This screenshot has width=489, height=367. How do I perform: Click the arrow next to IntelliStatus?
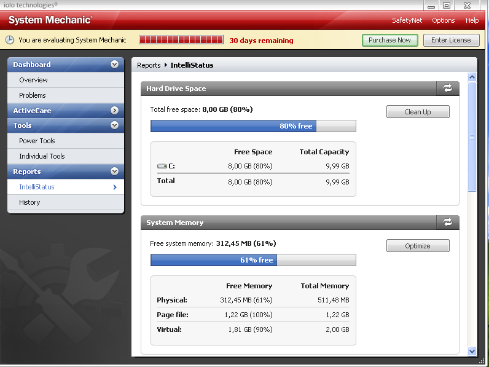click(x=115, y=187)
